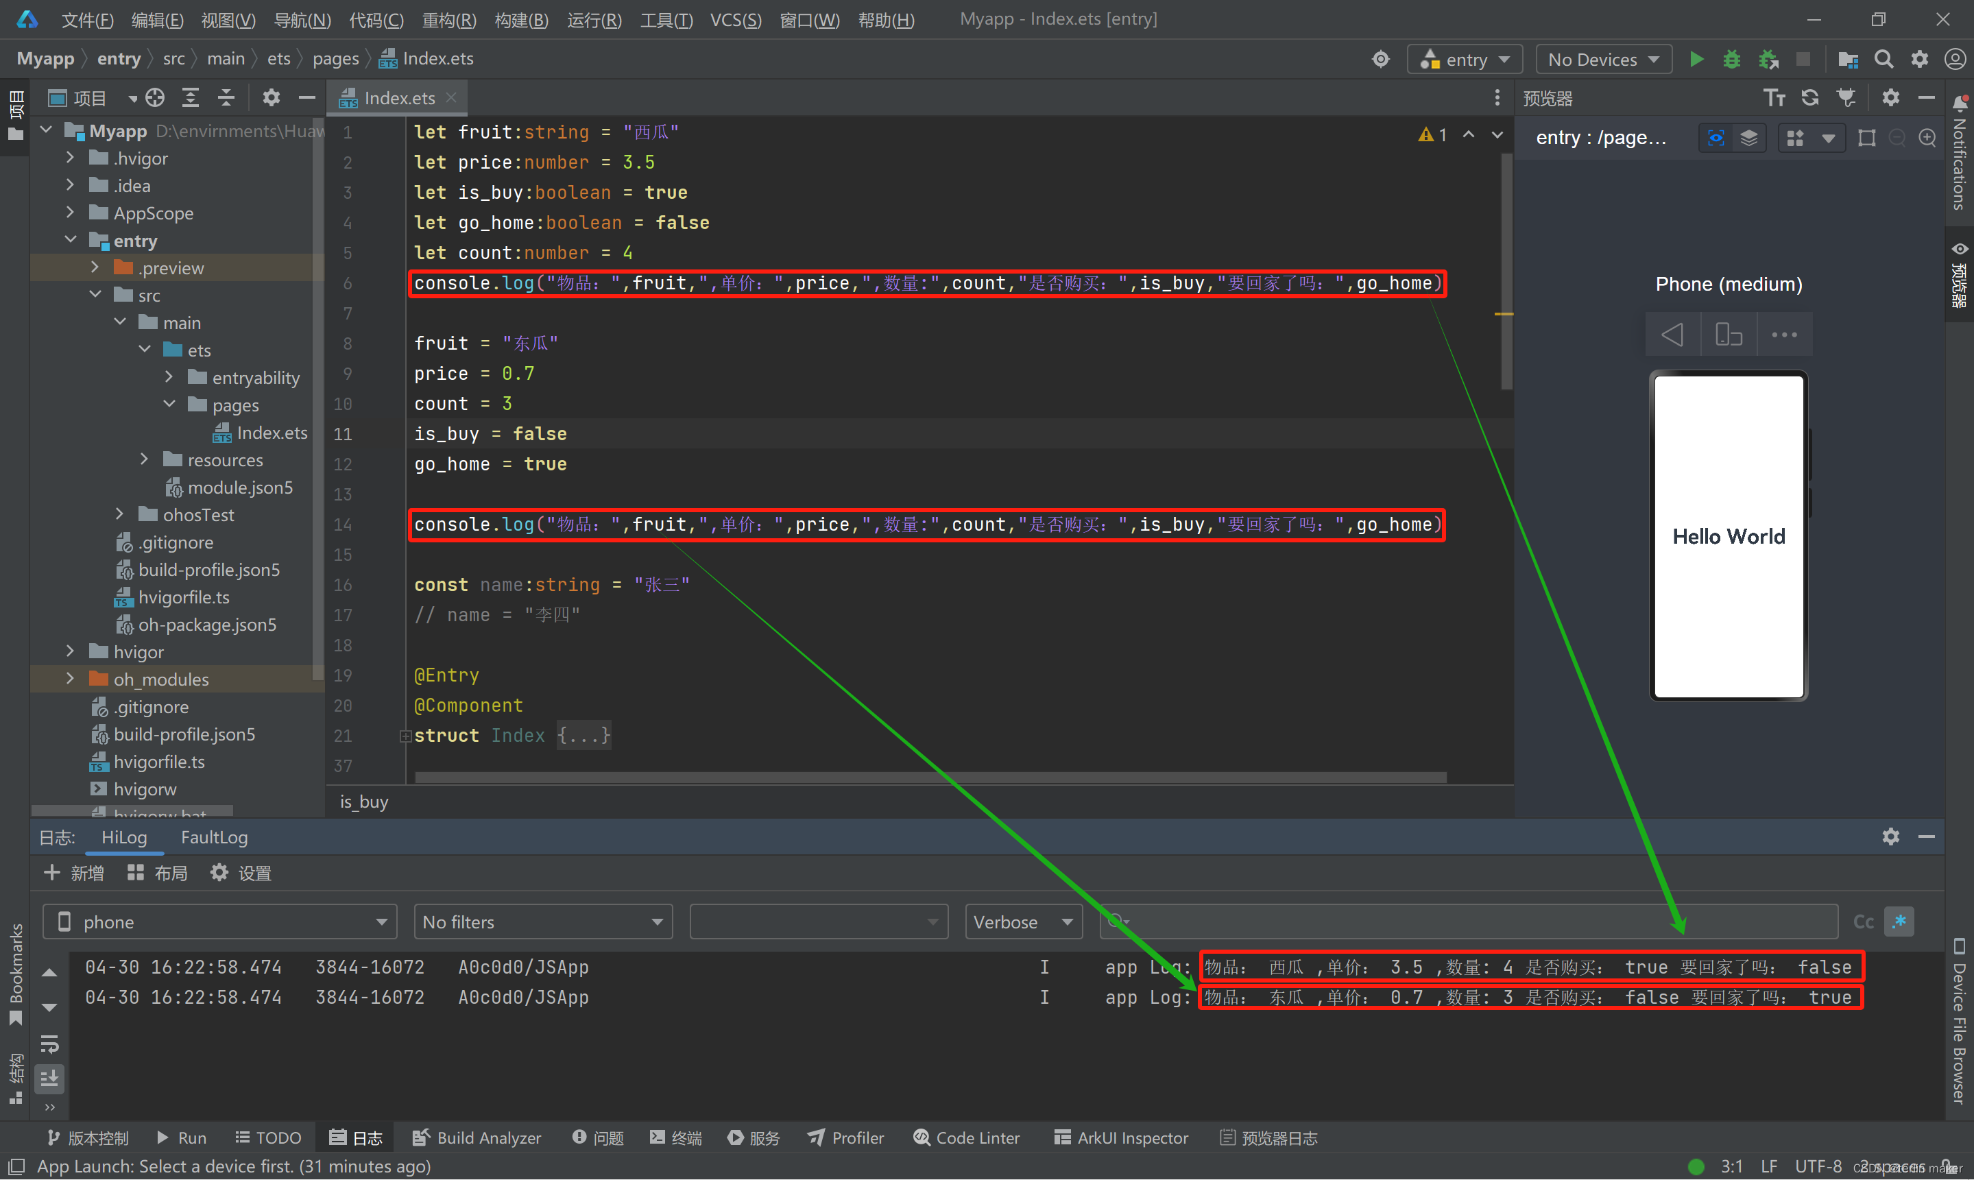Click the 新增 button in the log panel

(x=73, y=873)
